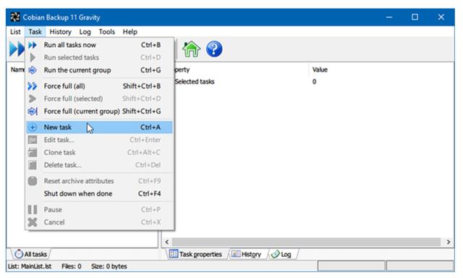
Task: Select New task menu entry
Action: [x=100, y=127]
